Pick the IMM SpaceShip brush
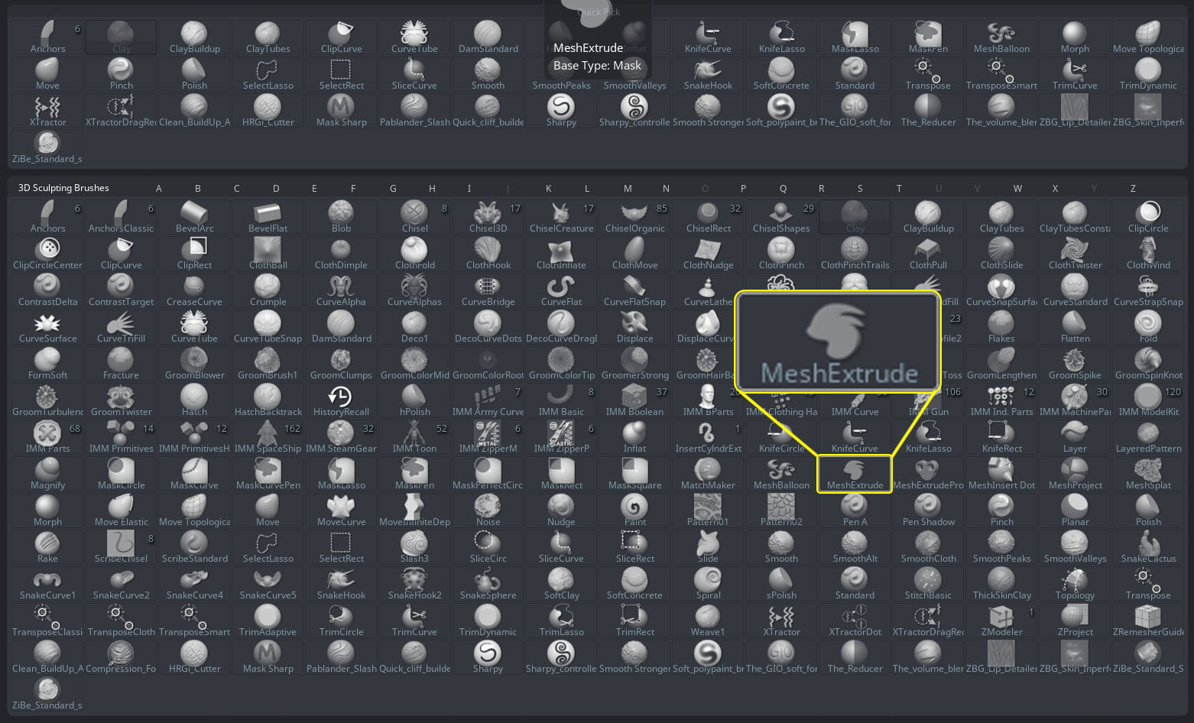The width and height of the screenshot is (1194, 723). pyautogui.click(x=268, y=438)
